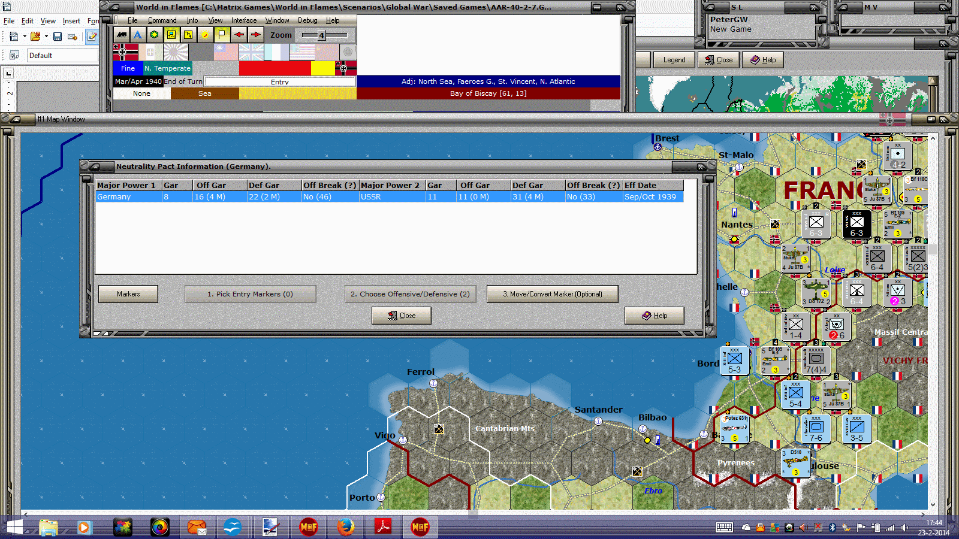Click the 7(4)4 HQ unit counter
This screenshot has height=539, width=959.
click(x=816, y=361)
